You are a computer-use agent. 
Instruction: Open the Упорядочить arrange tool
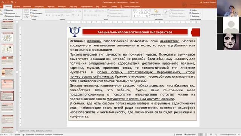156,12
